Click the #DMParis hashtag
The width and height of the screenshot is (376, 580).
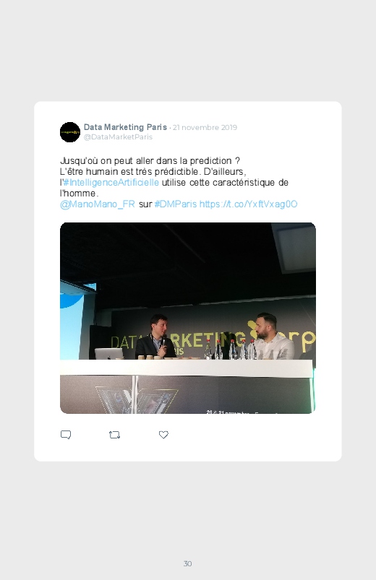[176, 204]
